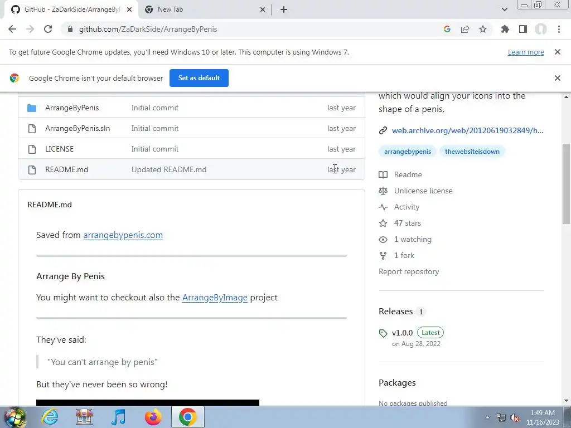This screenshot has width=571, height=428.
Task: Close the New Tab tab
Action: (263, 9)
